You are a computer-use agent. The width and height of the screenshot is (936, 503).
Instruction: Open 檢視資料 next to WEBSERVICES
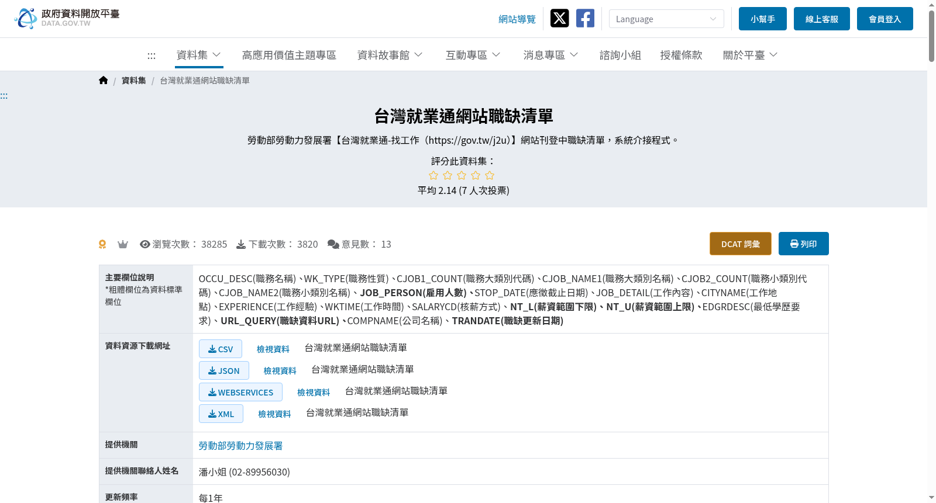tap(314, 392)
